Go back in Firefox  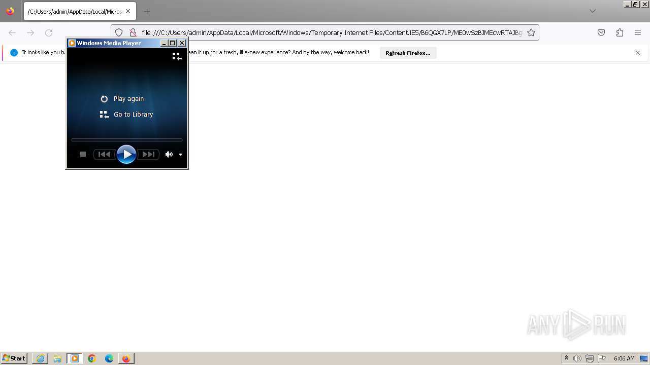pyautogui.click(x=12, y=32)
